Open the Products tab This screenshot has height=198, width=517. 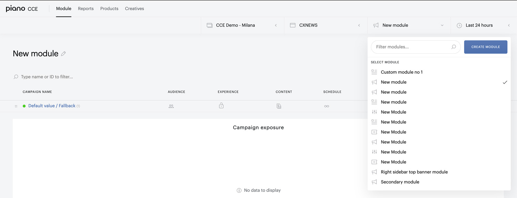[109, 9]
